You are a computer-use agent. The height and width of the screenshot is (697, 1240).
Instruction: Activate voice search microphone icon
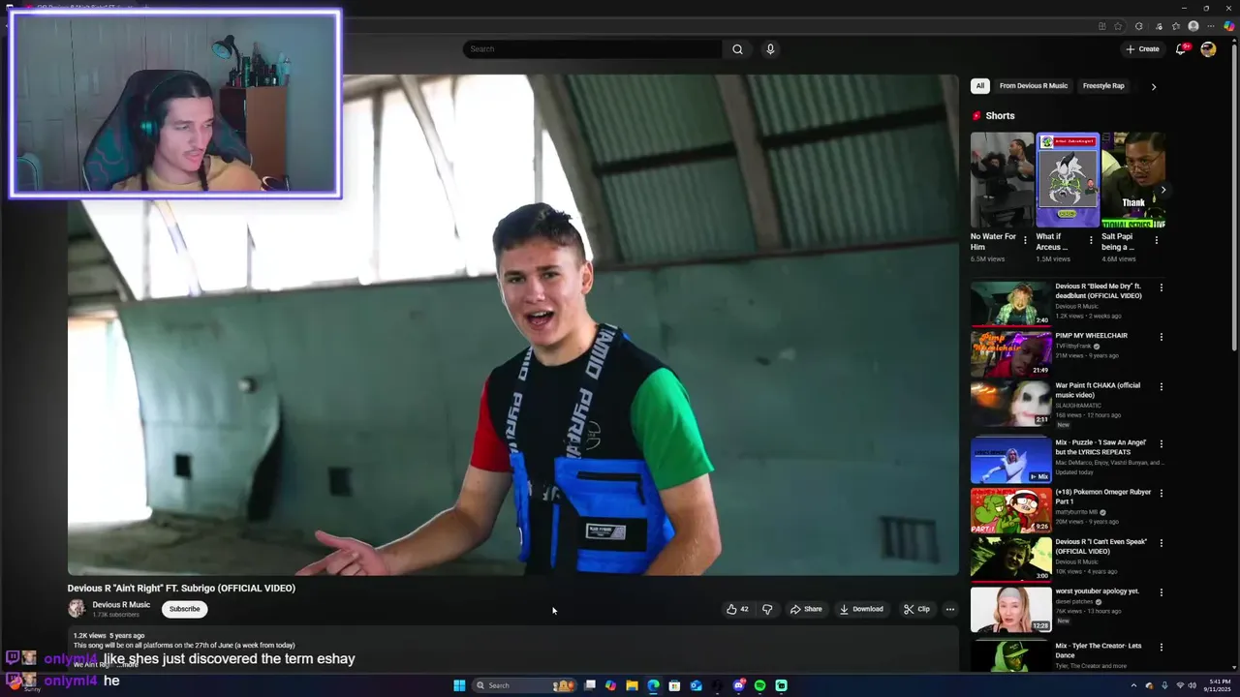coord(770,49)
